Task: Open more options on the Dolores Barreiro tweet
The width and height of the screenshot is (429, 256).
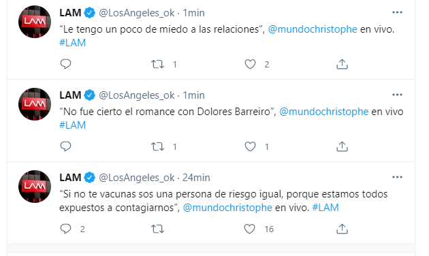Action: [397, 95]
